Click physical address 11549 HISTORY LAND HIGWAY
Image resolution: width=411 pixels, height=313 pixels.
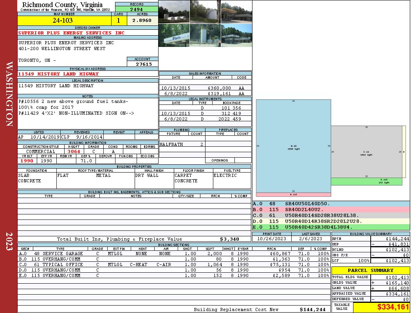pos(58,74)
